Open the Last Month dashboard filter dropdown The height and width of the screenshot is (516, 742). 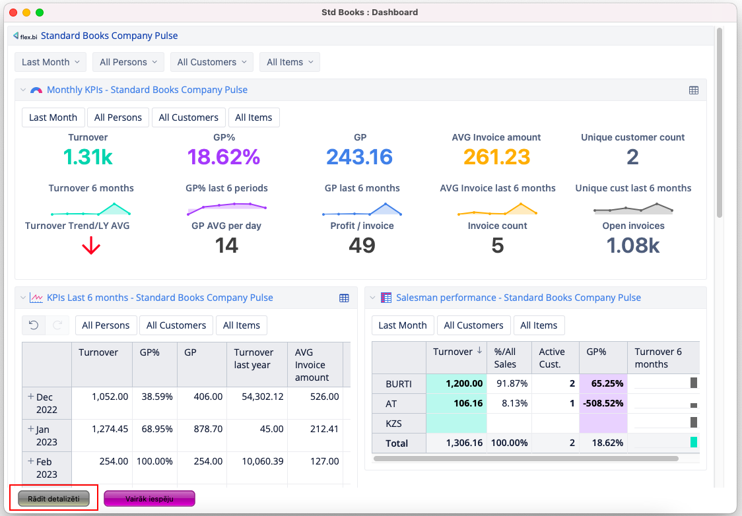coord(50,62)
